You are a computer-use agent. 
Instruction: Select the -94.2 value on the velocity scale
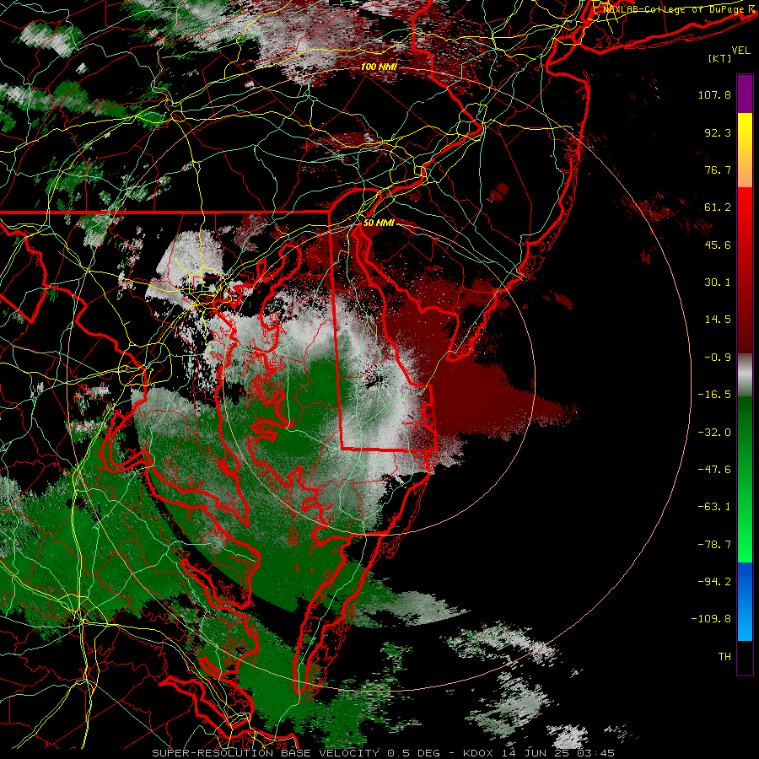click(x=714, y=582)
